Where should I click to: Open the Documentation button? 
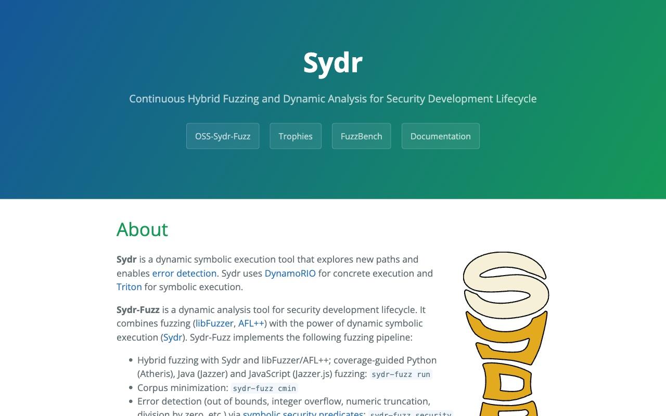click(441, 136)
